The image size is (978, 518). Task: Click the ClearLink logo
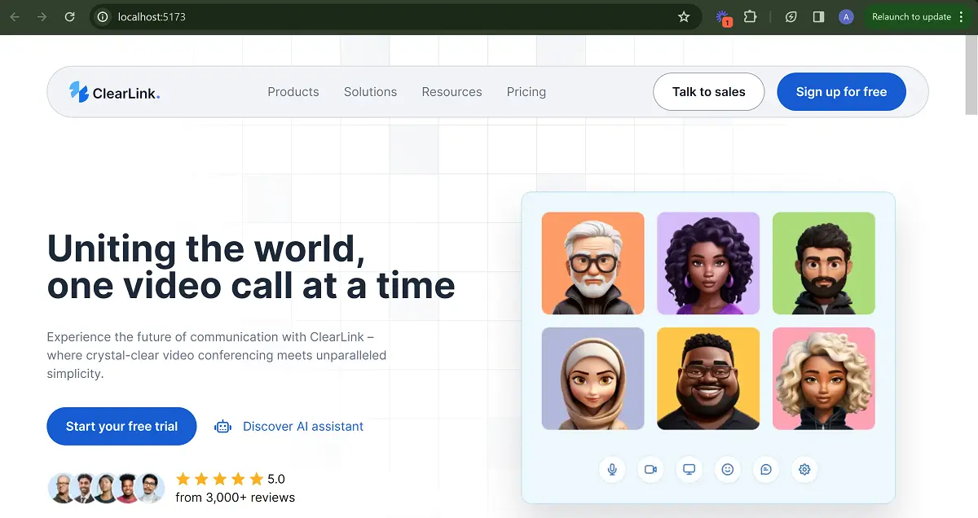click(114, 92)
